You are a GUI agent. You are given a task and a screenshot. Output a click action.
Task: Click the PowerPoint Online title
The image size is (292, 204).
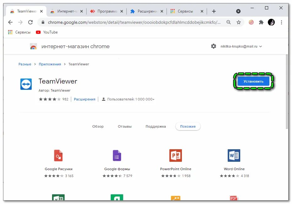176,169
